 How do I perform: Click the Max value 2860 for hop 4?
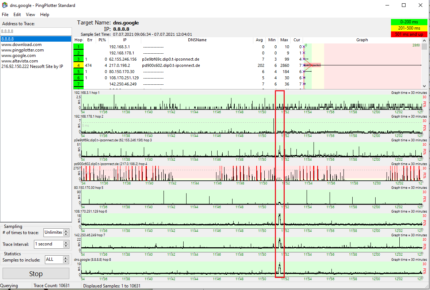click(x=284, y=66)
